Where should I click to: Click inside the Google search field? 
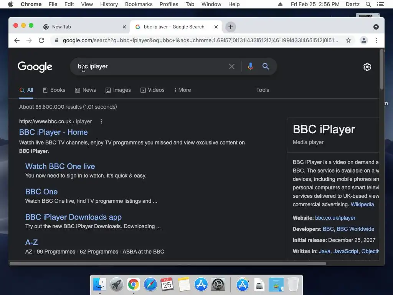pos(150,66)
